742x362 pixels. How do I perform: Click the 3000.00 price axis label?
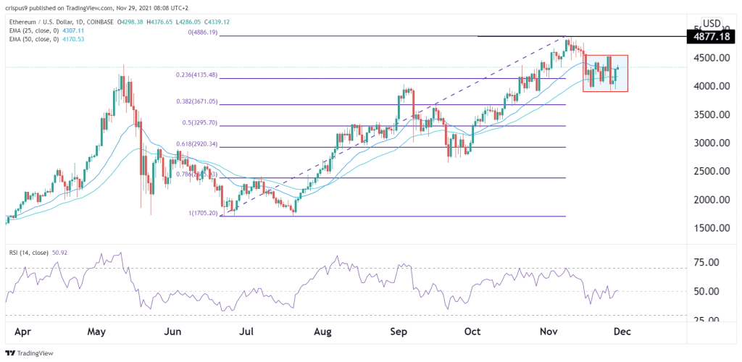click(712, 143)
